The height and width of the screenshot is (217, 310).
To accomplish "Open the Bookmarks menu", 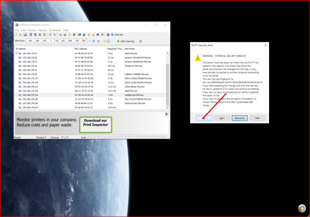I will click(55, 30).
